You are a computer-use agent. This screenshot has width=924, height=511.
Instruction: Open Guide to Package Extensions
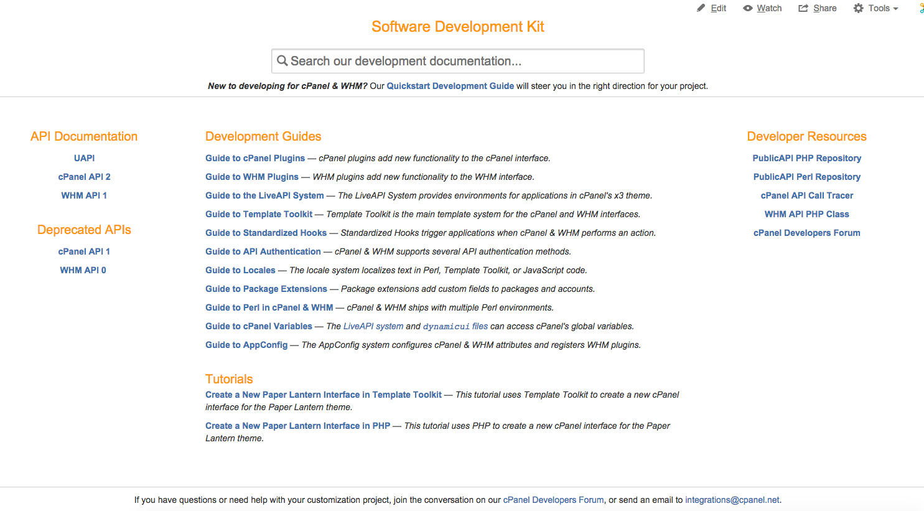click(x=266, y=289)
